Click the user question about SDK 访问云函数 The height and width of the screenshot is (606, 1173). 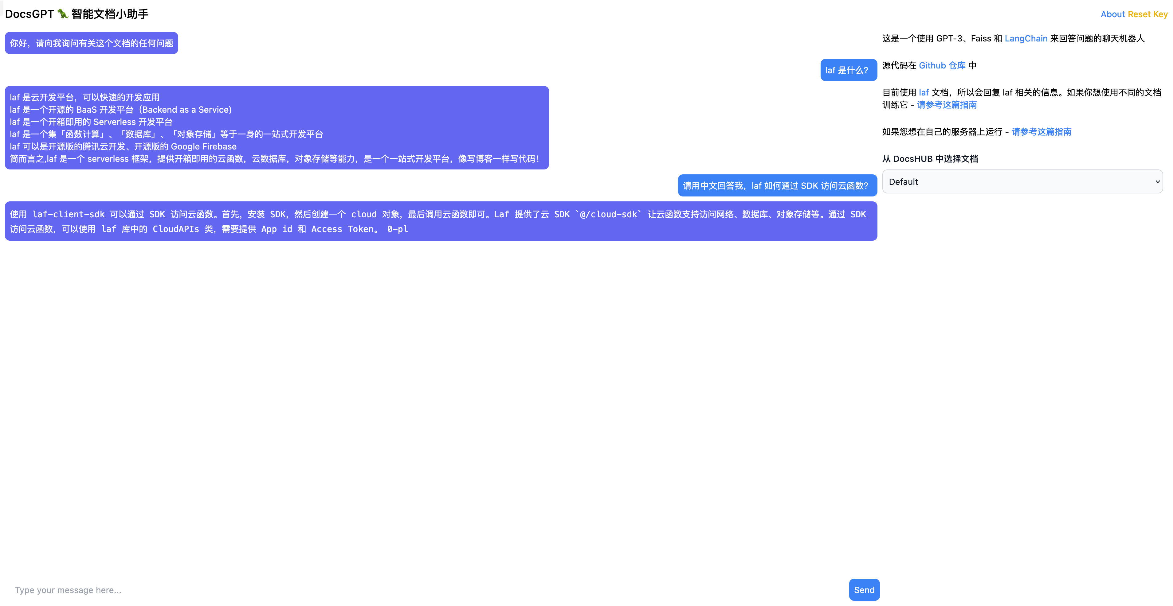777,186
